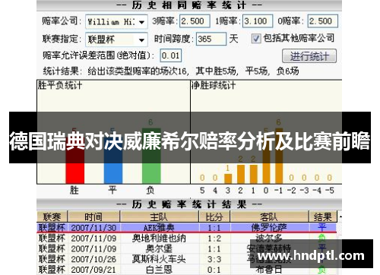The width and height of the screenshot is (380, 275).
Task: Edit the 1赔率 field showing 3.100
Action: tap(258, 21)
